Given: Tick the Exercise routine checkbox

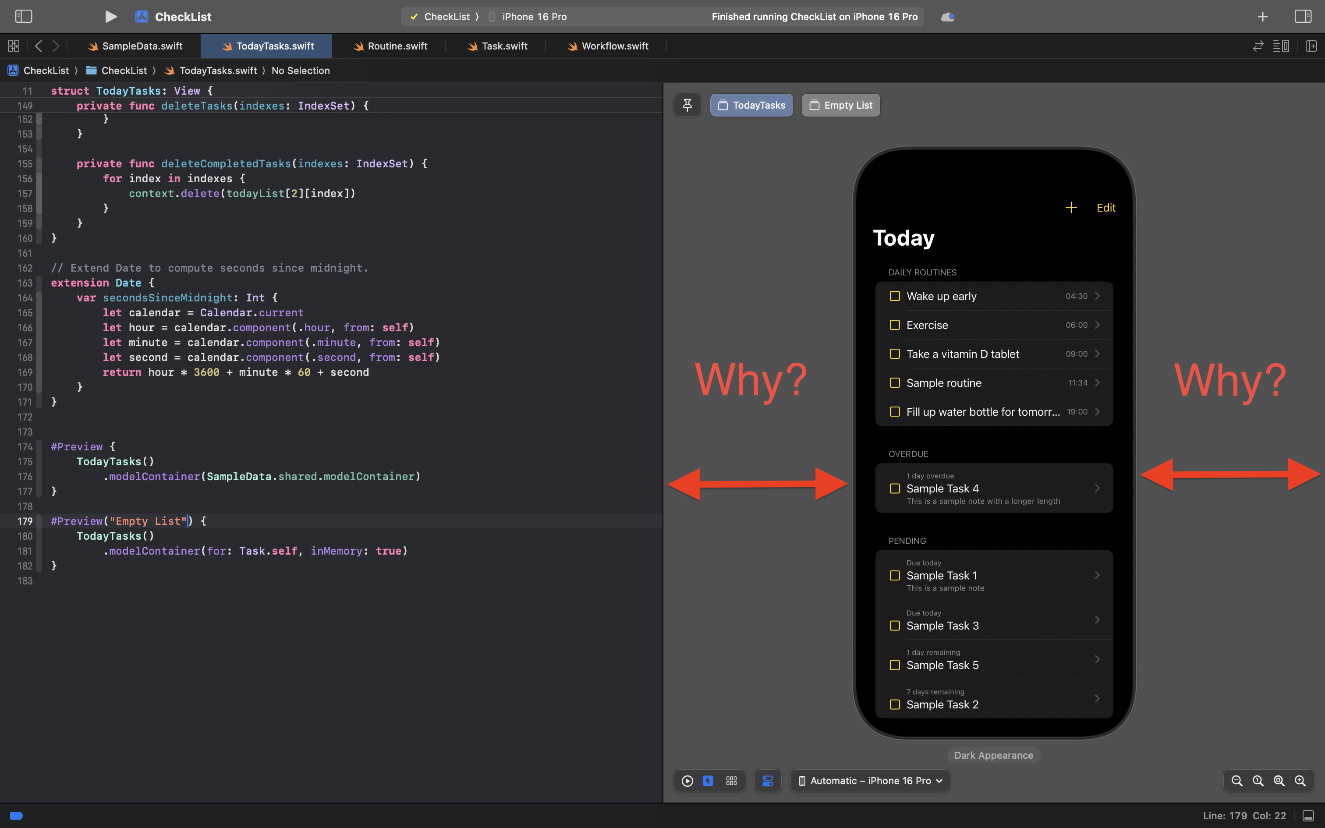Looking at the screenshot, I should (x=895, y=325).
